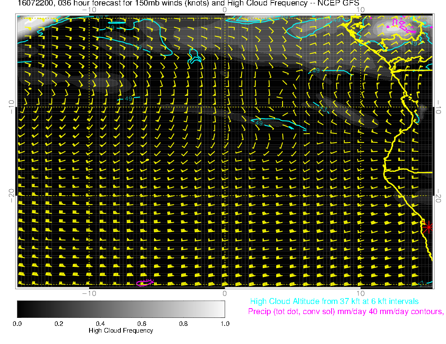Click the bottom axis longitude label "10"
The width and height of the screenshot is (446, 344).
click(360, 293)
